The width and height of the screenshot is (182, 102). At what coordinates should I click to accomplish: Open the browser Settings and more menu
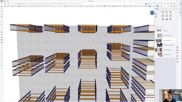(x=177, y=4)
